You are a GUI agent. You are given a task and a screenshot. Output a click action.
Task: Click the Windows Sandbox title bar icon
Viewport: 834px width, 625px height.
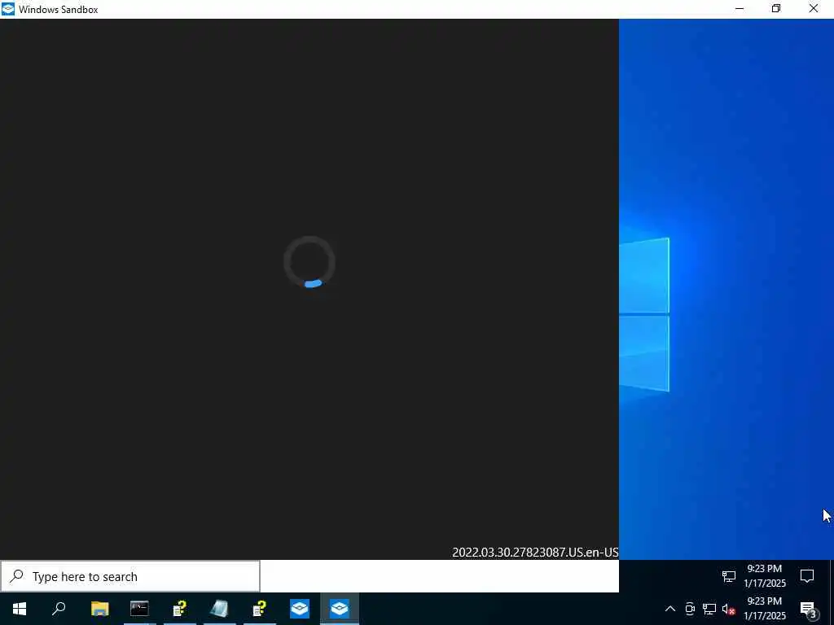8,9
